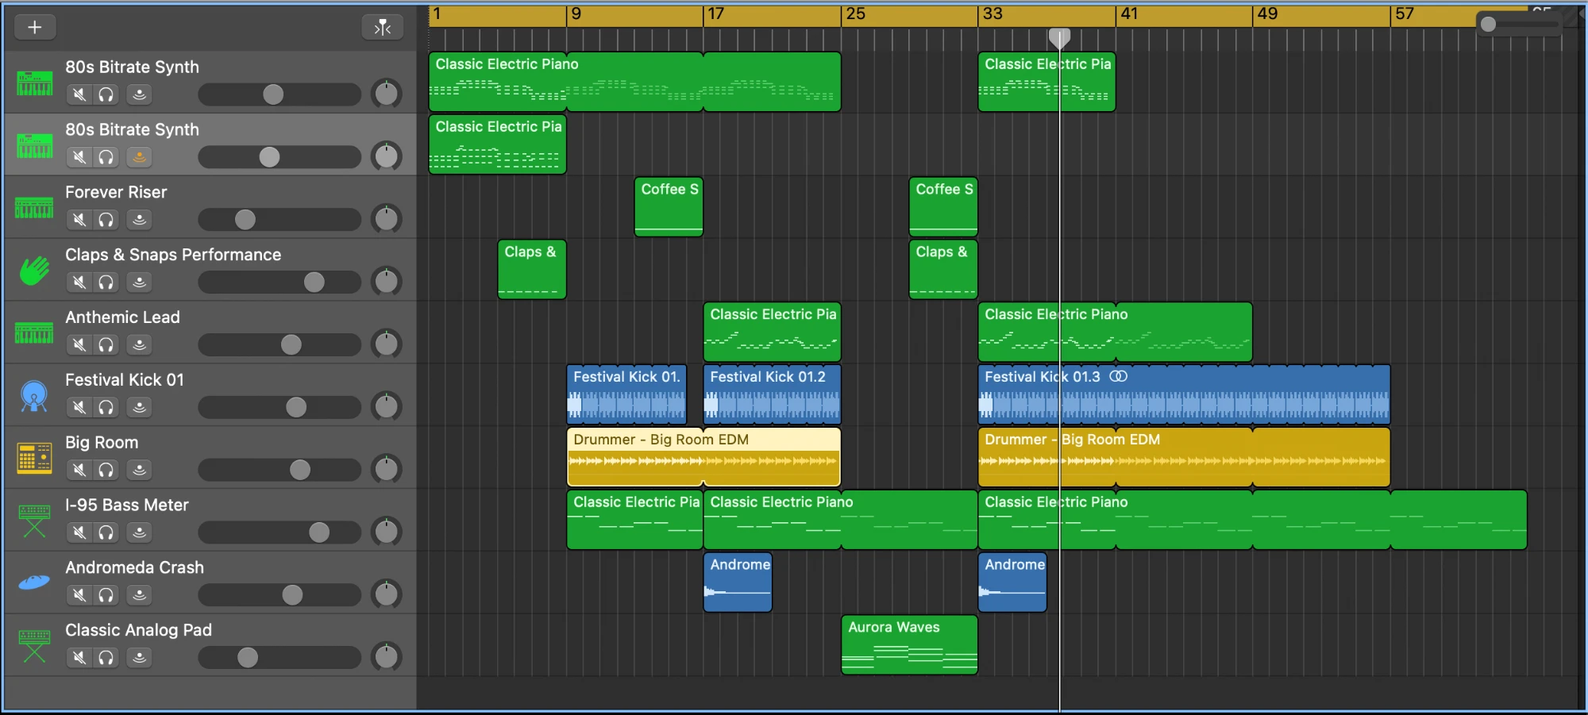1588x715 pixels.
Task: Click the plus button to add a track
Action: (x=35, y=27)
